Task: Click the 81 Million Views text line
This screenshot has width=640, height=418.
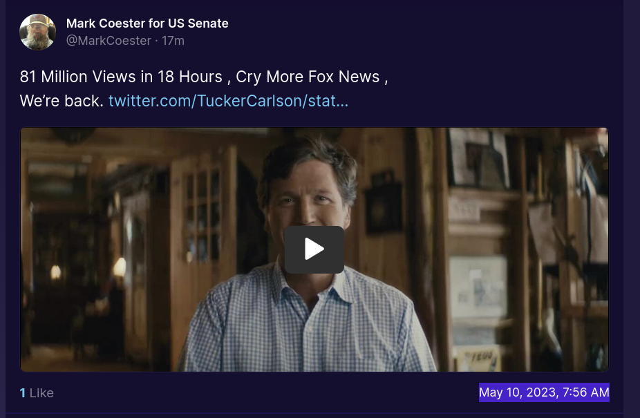Action: pos(204,77)
